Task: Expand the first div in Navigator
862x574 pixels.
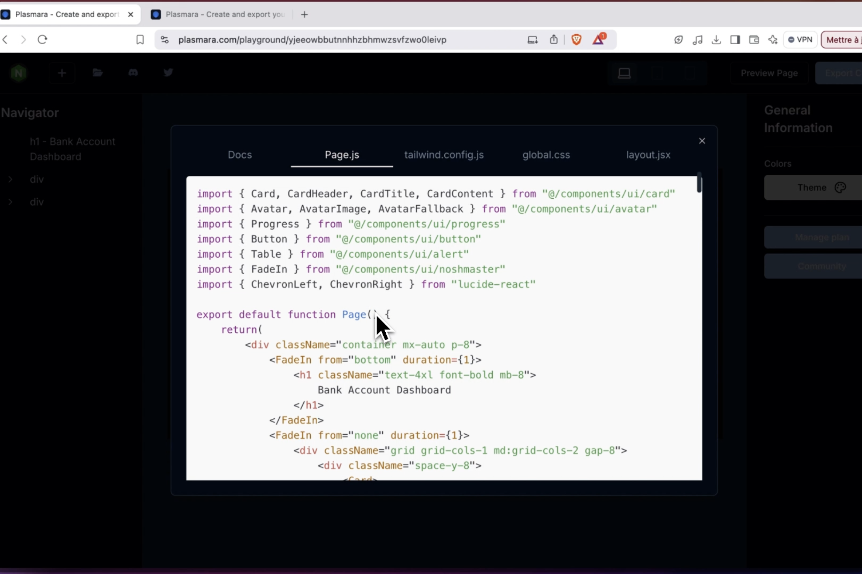Action: tap(10, 179)
